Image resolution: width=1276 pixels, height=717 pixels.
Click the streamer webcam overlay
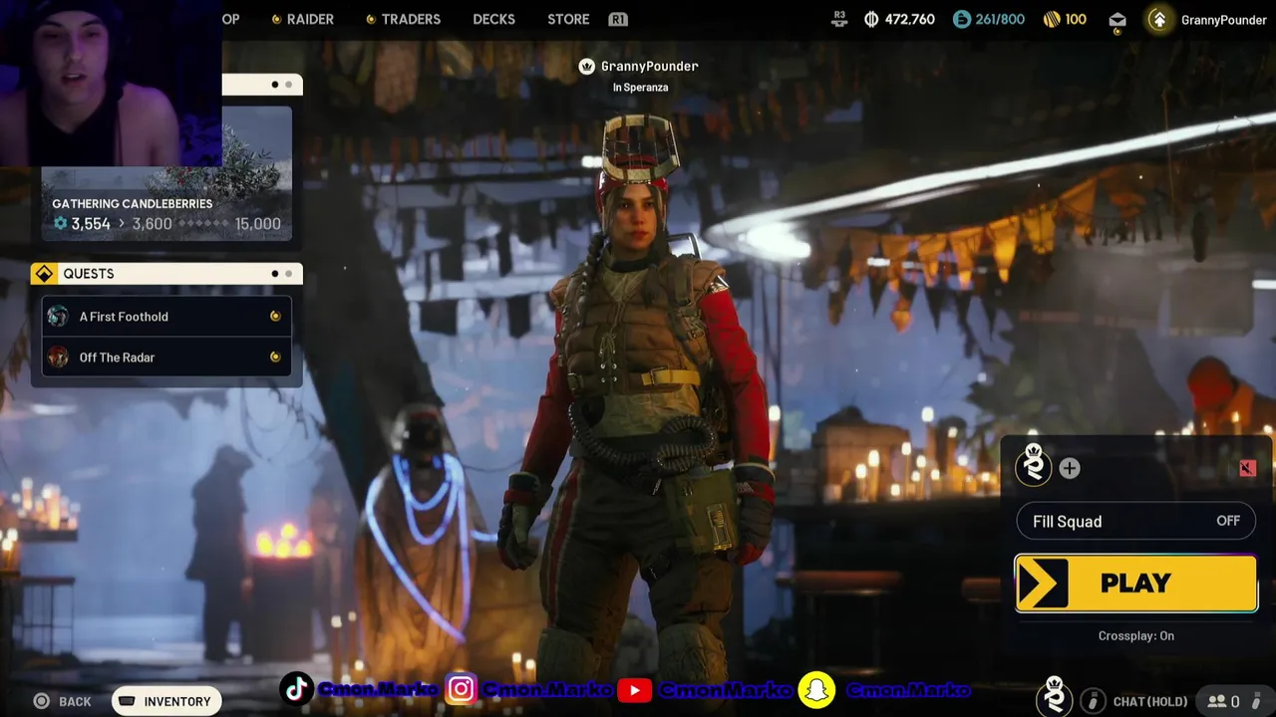pos(111,83)
